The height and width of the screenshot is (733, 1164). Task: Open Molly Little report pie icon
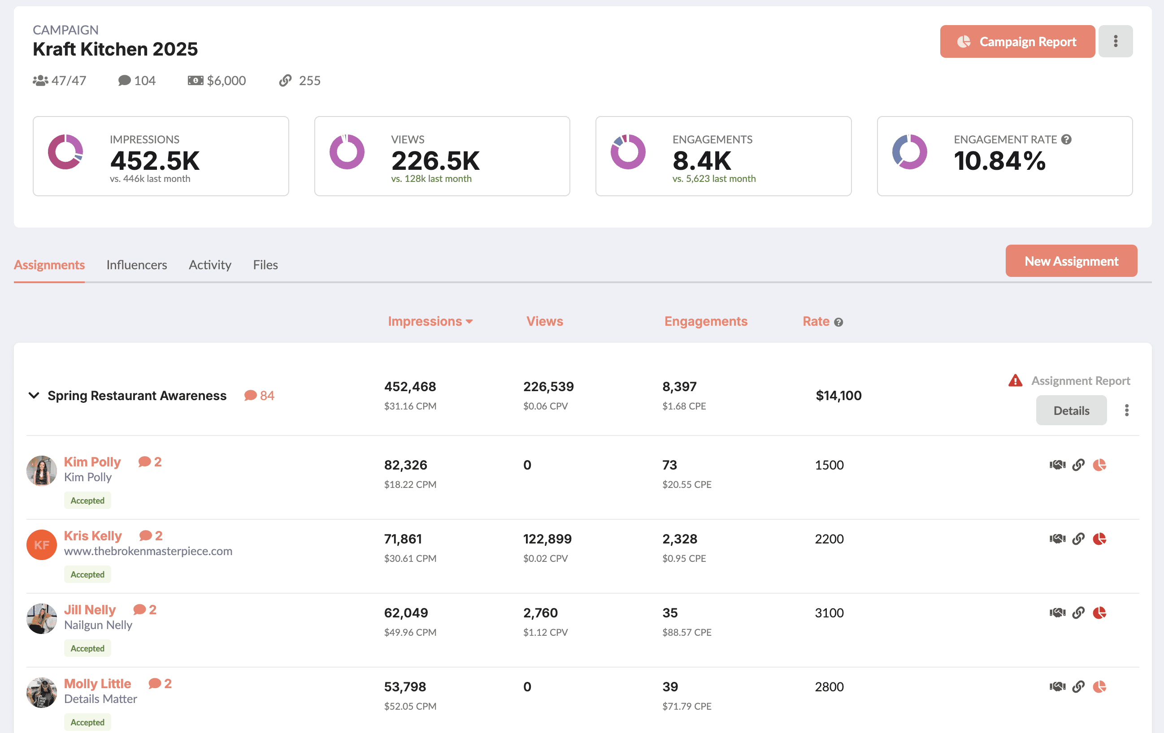point(1100,687)
